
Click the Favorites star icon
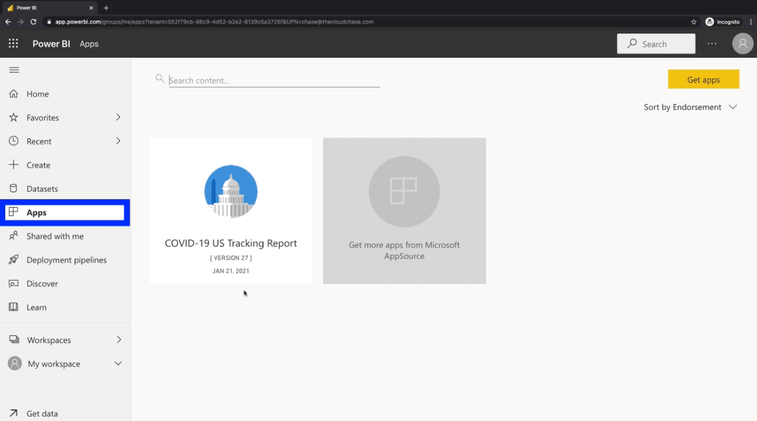tap(14, 117)
